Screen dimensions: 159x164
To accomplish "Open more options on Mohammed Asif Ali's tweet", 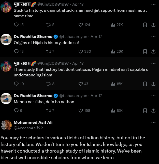I will (153, 122).
